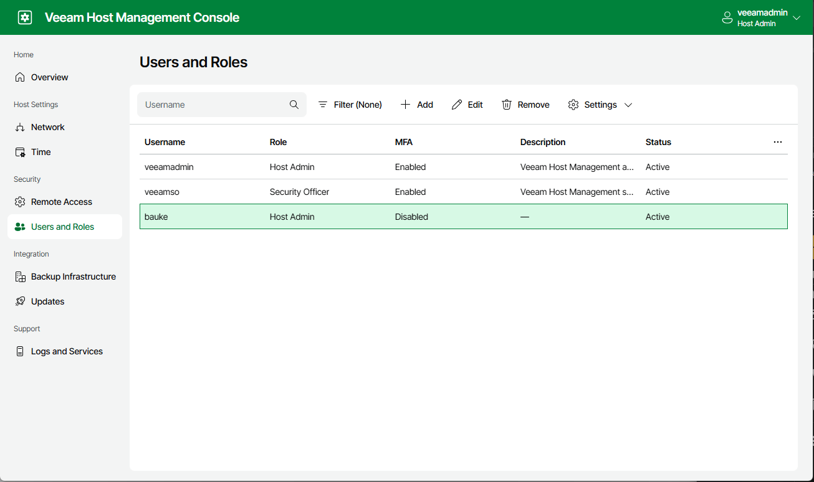Click the veeamadmin description cell
The image size is (814, 482).
[x=577, y=167]
